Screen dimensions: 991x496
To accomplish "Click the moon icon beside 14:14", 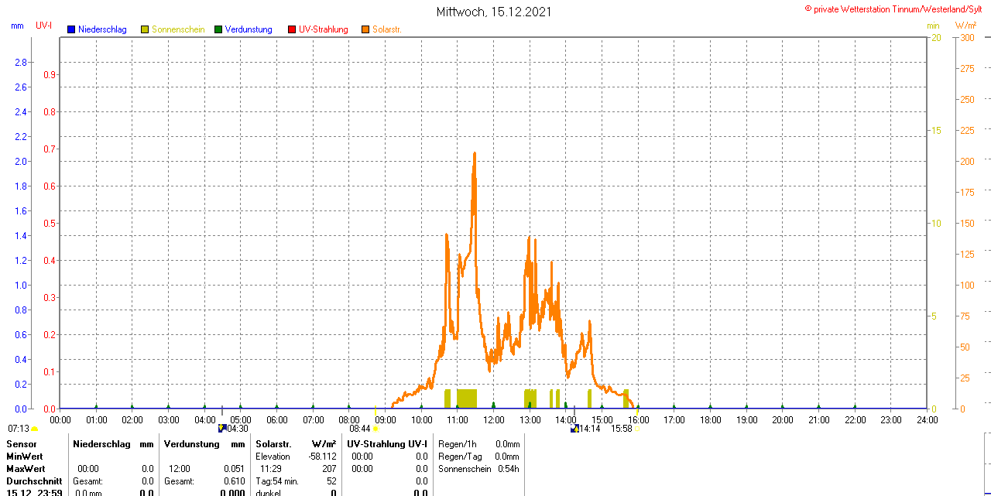I will (x=574, y=428).
